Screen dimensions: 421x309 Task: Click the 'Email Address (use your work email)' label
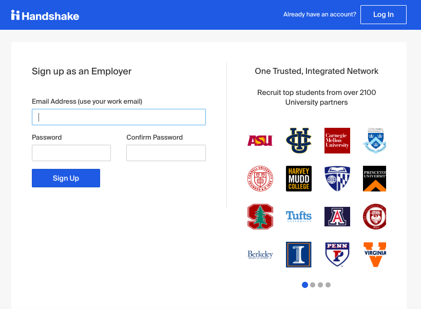click(x=87, y=102)
